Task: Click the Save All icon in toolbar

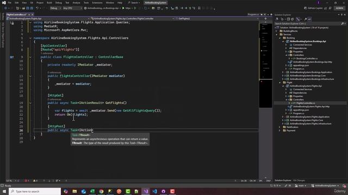Action: pyautogui.click(x=32, y=8)
